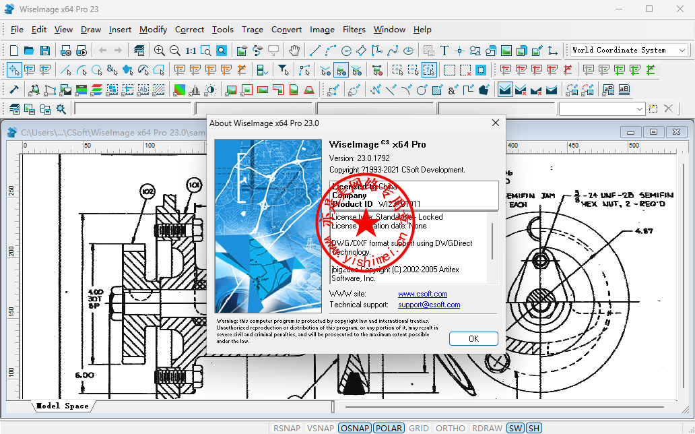Zoom out with the minus magnifier
Viewport: 695px width, 434px height.
pos(175,51)
